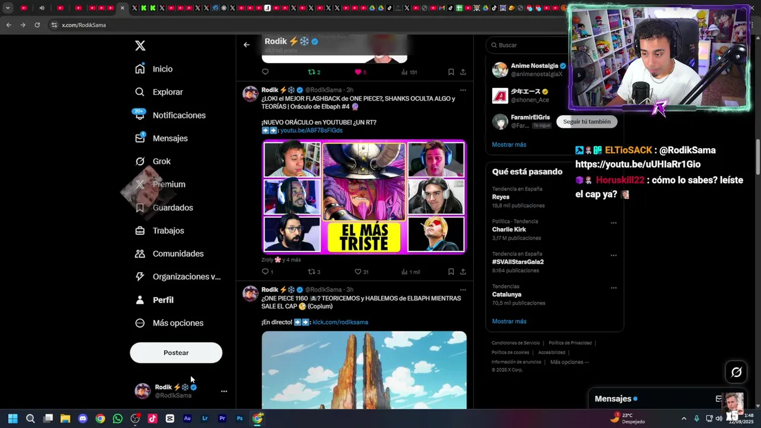Viewport: 761px width, 428px height.
Task: Open kick.com/rodiksama link
Action: click(x=340, y=322)
